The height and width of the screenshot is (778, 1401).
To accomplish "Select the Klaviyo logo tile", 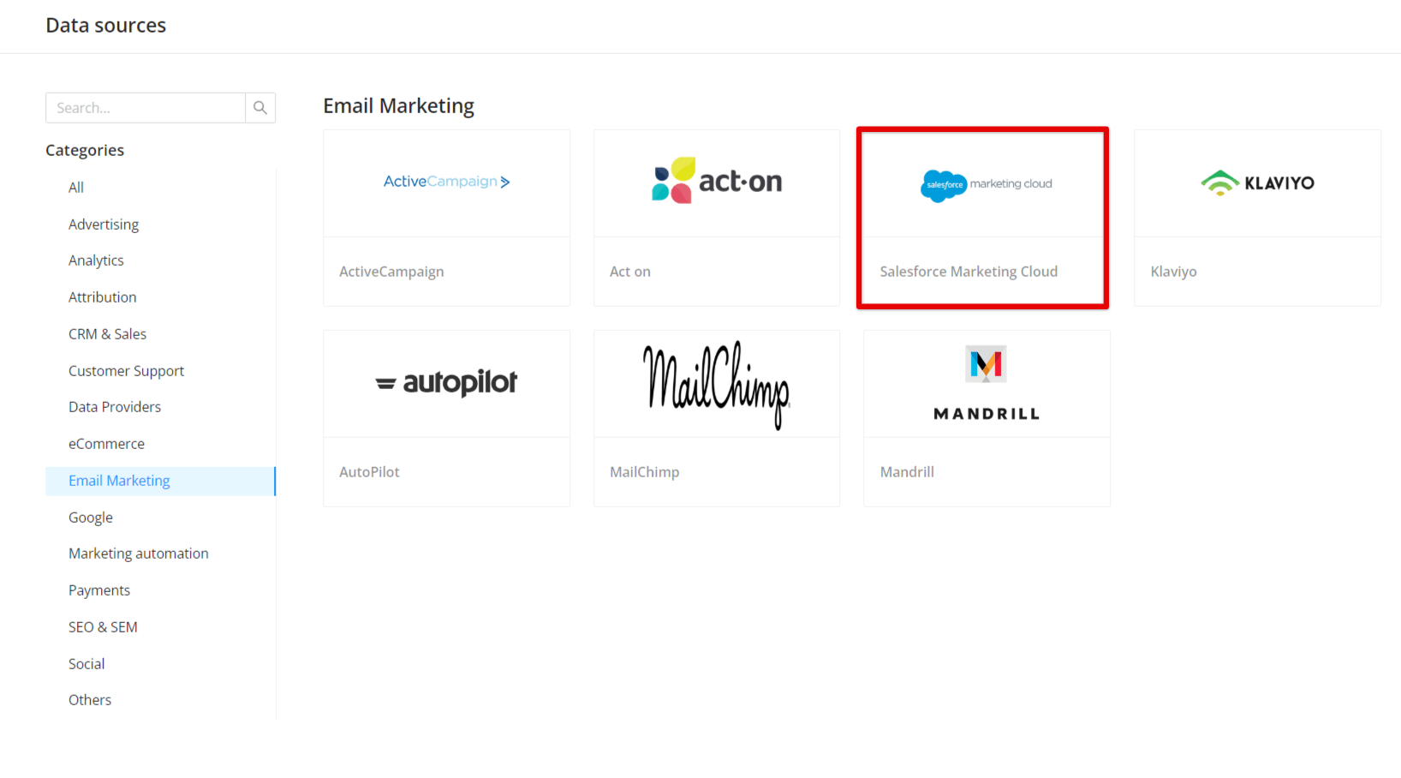I will click(x=1256, y=183).
